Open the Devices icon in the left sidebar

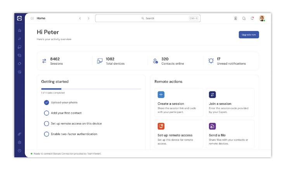tap(19, 47)
